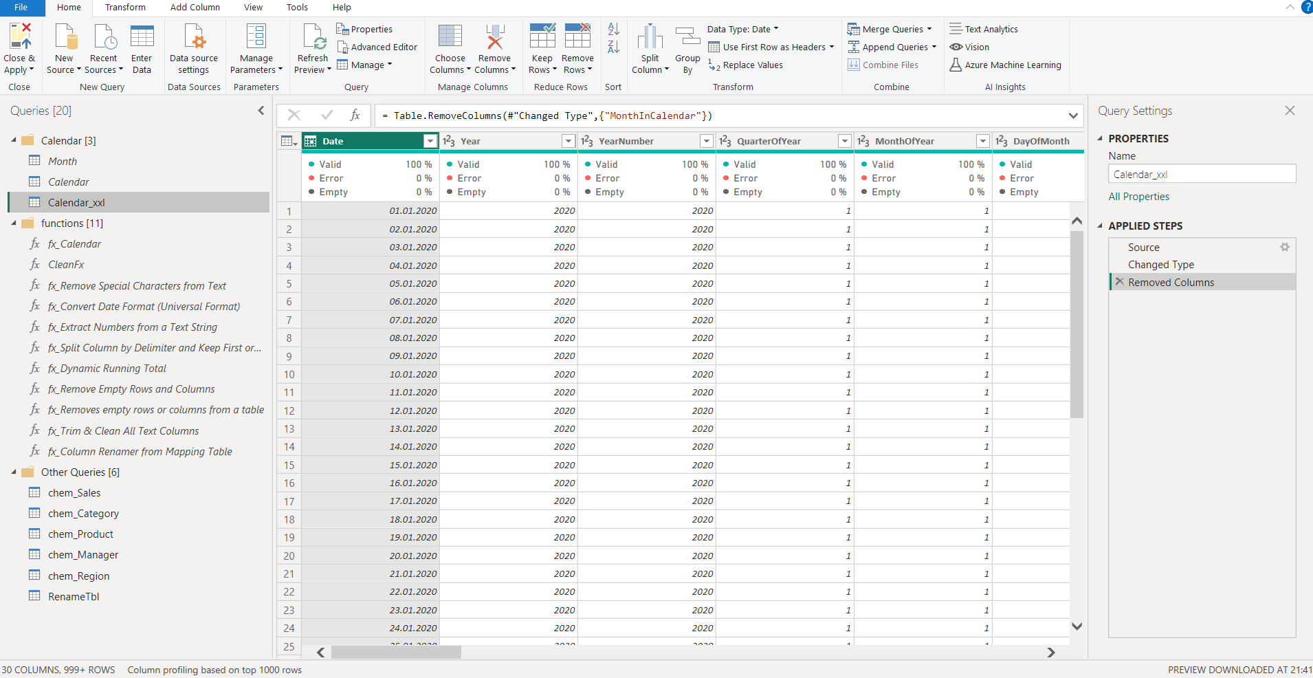Collapse the Calendar folder
This screenshot has width=1313, height=678.
(14, 140)
